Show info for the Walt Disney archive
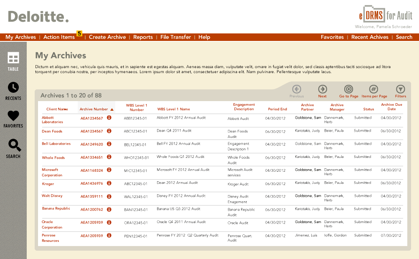 pyautogui.click(x=109, y=196)
